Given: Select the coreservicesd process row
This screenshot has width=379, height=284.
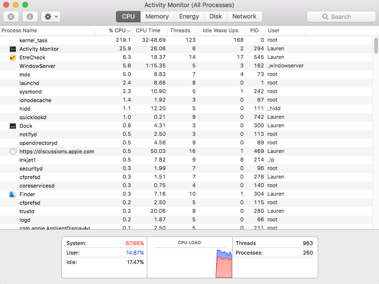Looking at the screenshot, I should (186, 186).
